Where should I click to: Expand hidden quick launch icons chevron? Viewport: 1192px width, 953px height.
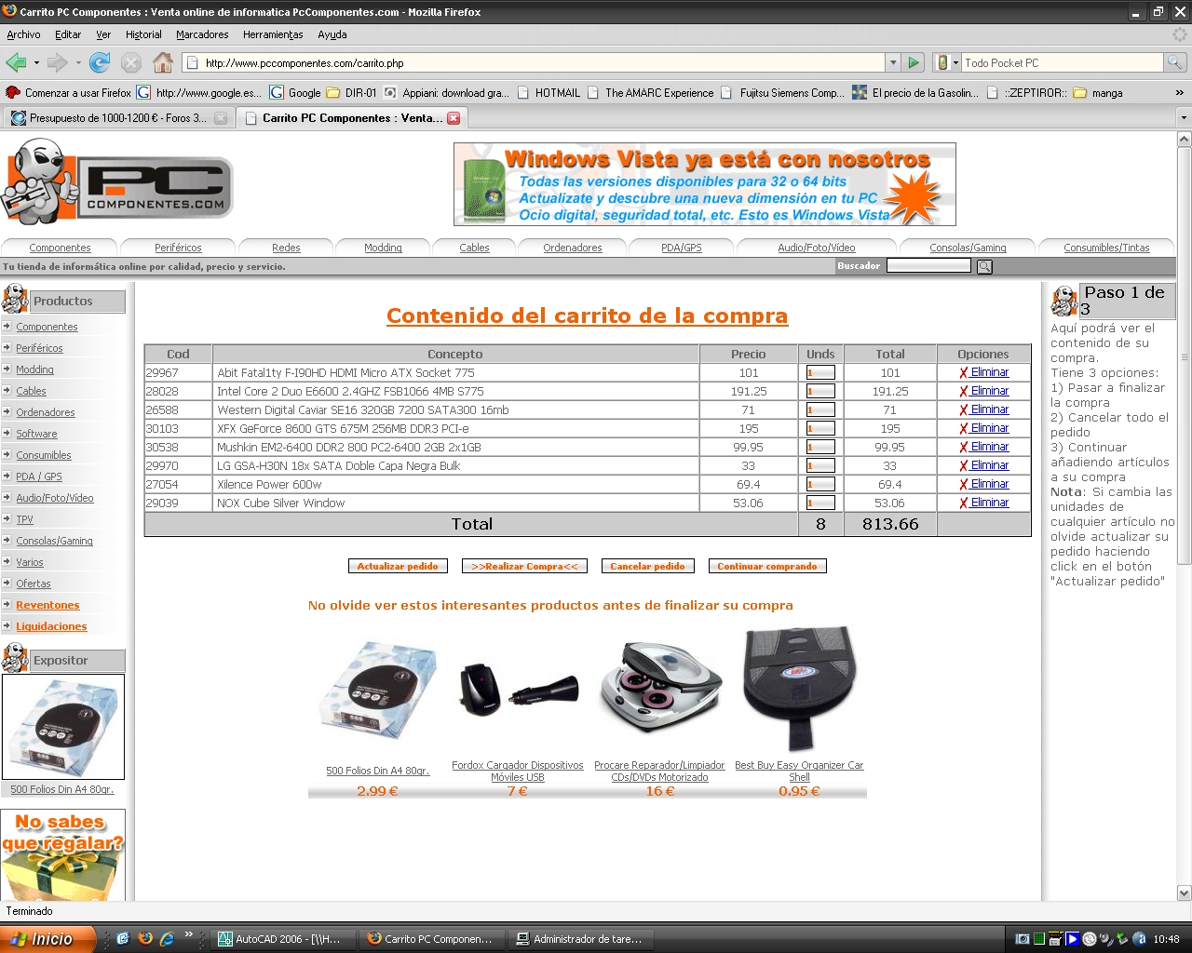[189, 934]
